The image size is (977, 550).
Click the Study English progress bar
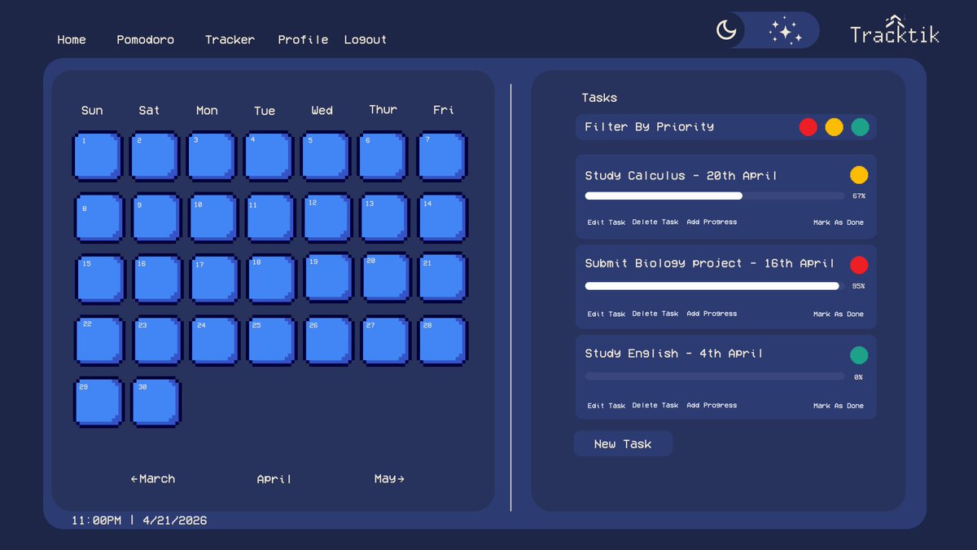[x=715, y=376]
